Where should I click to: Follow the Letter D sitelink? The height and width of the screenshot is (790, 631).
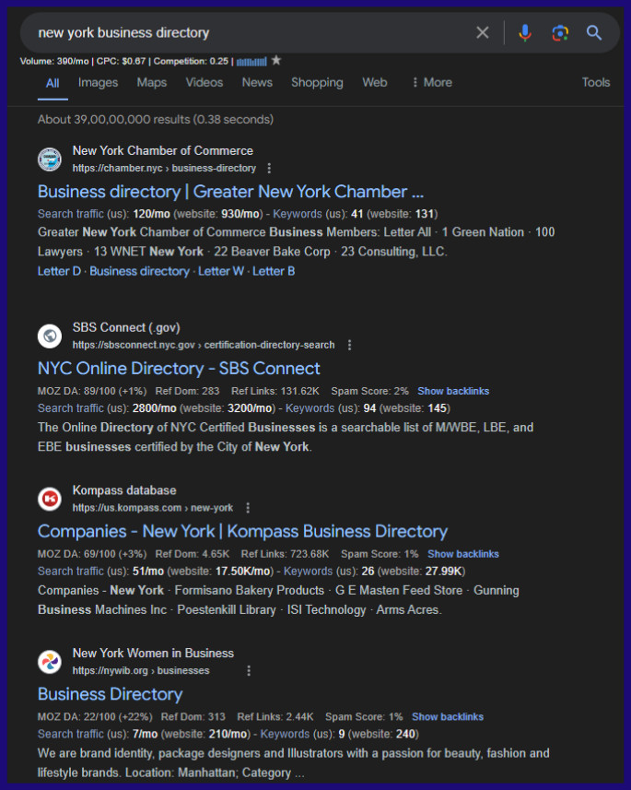(60, 271)
